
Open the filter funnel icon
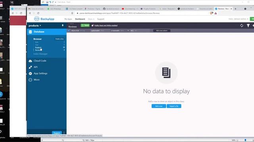click(x=248, y=25)
